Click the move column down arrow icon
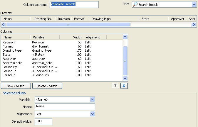Image resolution: width=198 pixels, height=127 pixels. click(124, 86)
